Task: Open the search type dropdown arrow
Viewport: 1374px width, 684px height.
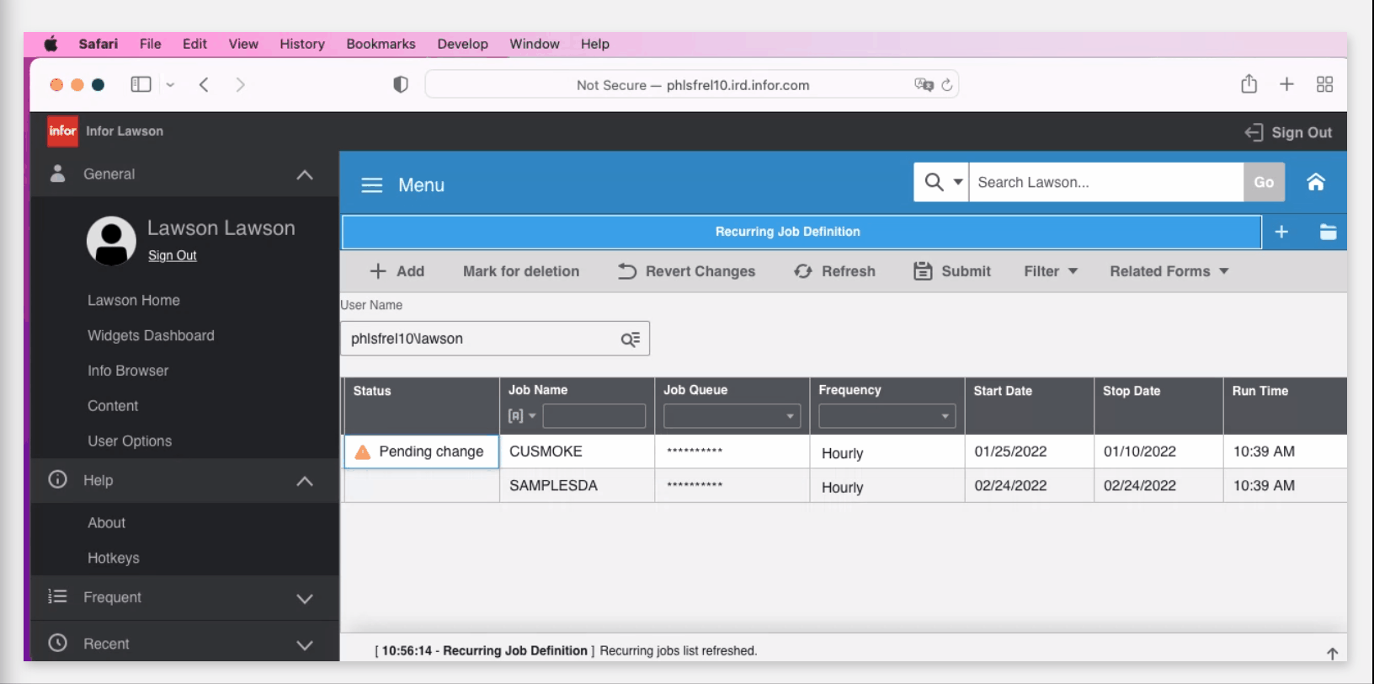Action: point(958,182)
